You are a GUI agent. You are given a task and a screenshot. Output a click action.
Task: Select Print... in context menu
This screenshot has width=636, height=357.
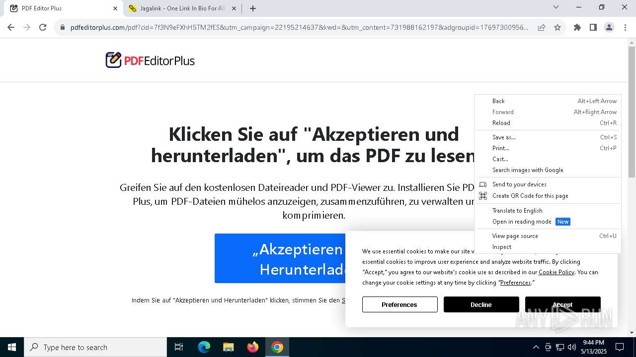tap(548, 148)
